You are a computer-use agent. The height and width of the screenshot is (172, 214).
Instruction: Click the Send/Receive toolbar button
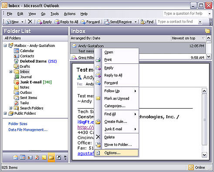pos(118,22)
